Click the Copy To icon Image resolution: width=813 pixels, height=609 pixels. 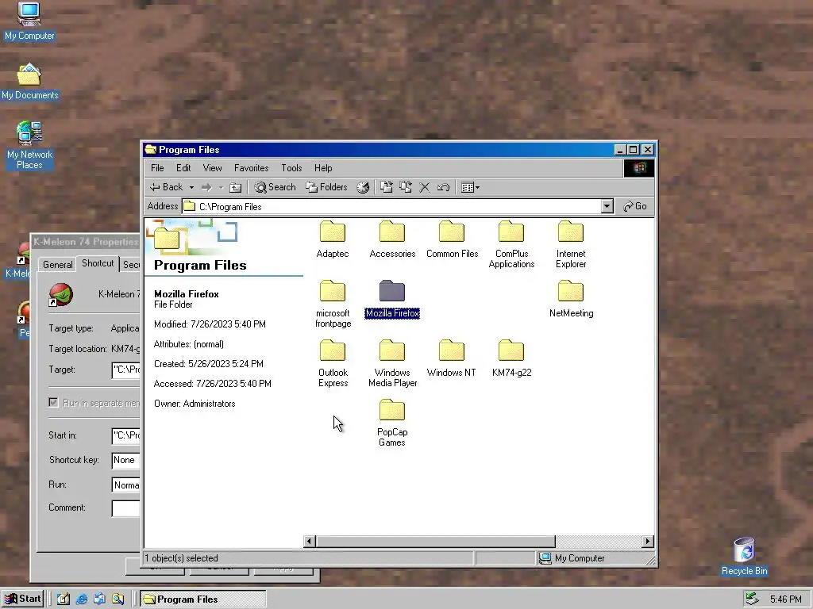[x=406, y=187]
